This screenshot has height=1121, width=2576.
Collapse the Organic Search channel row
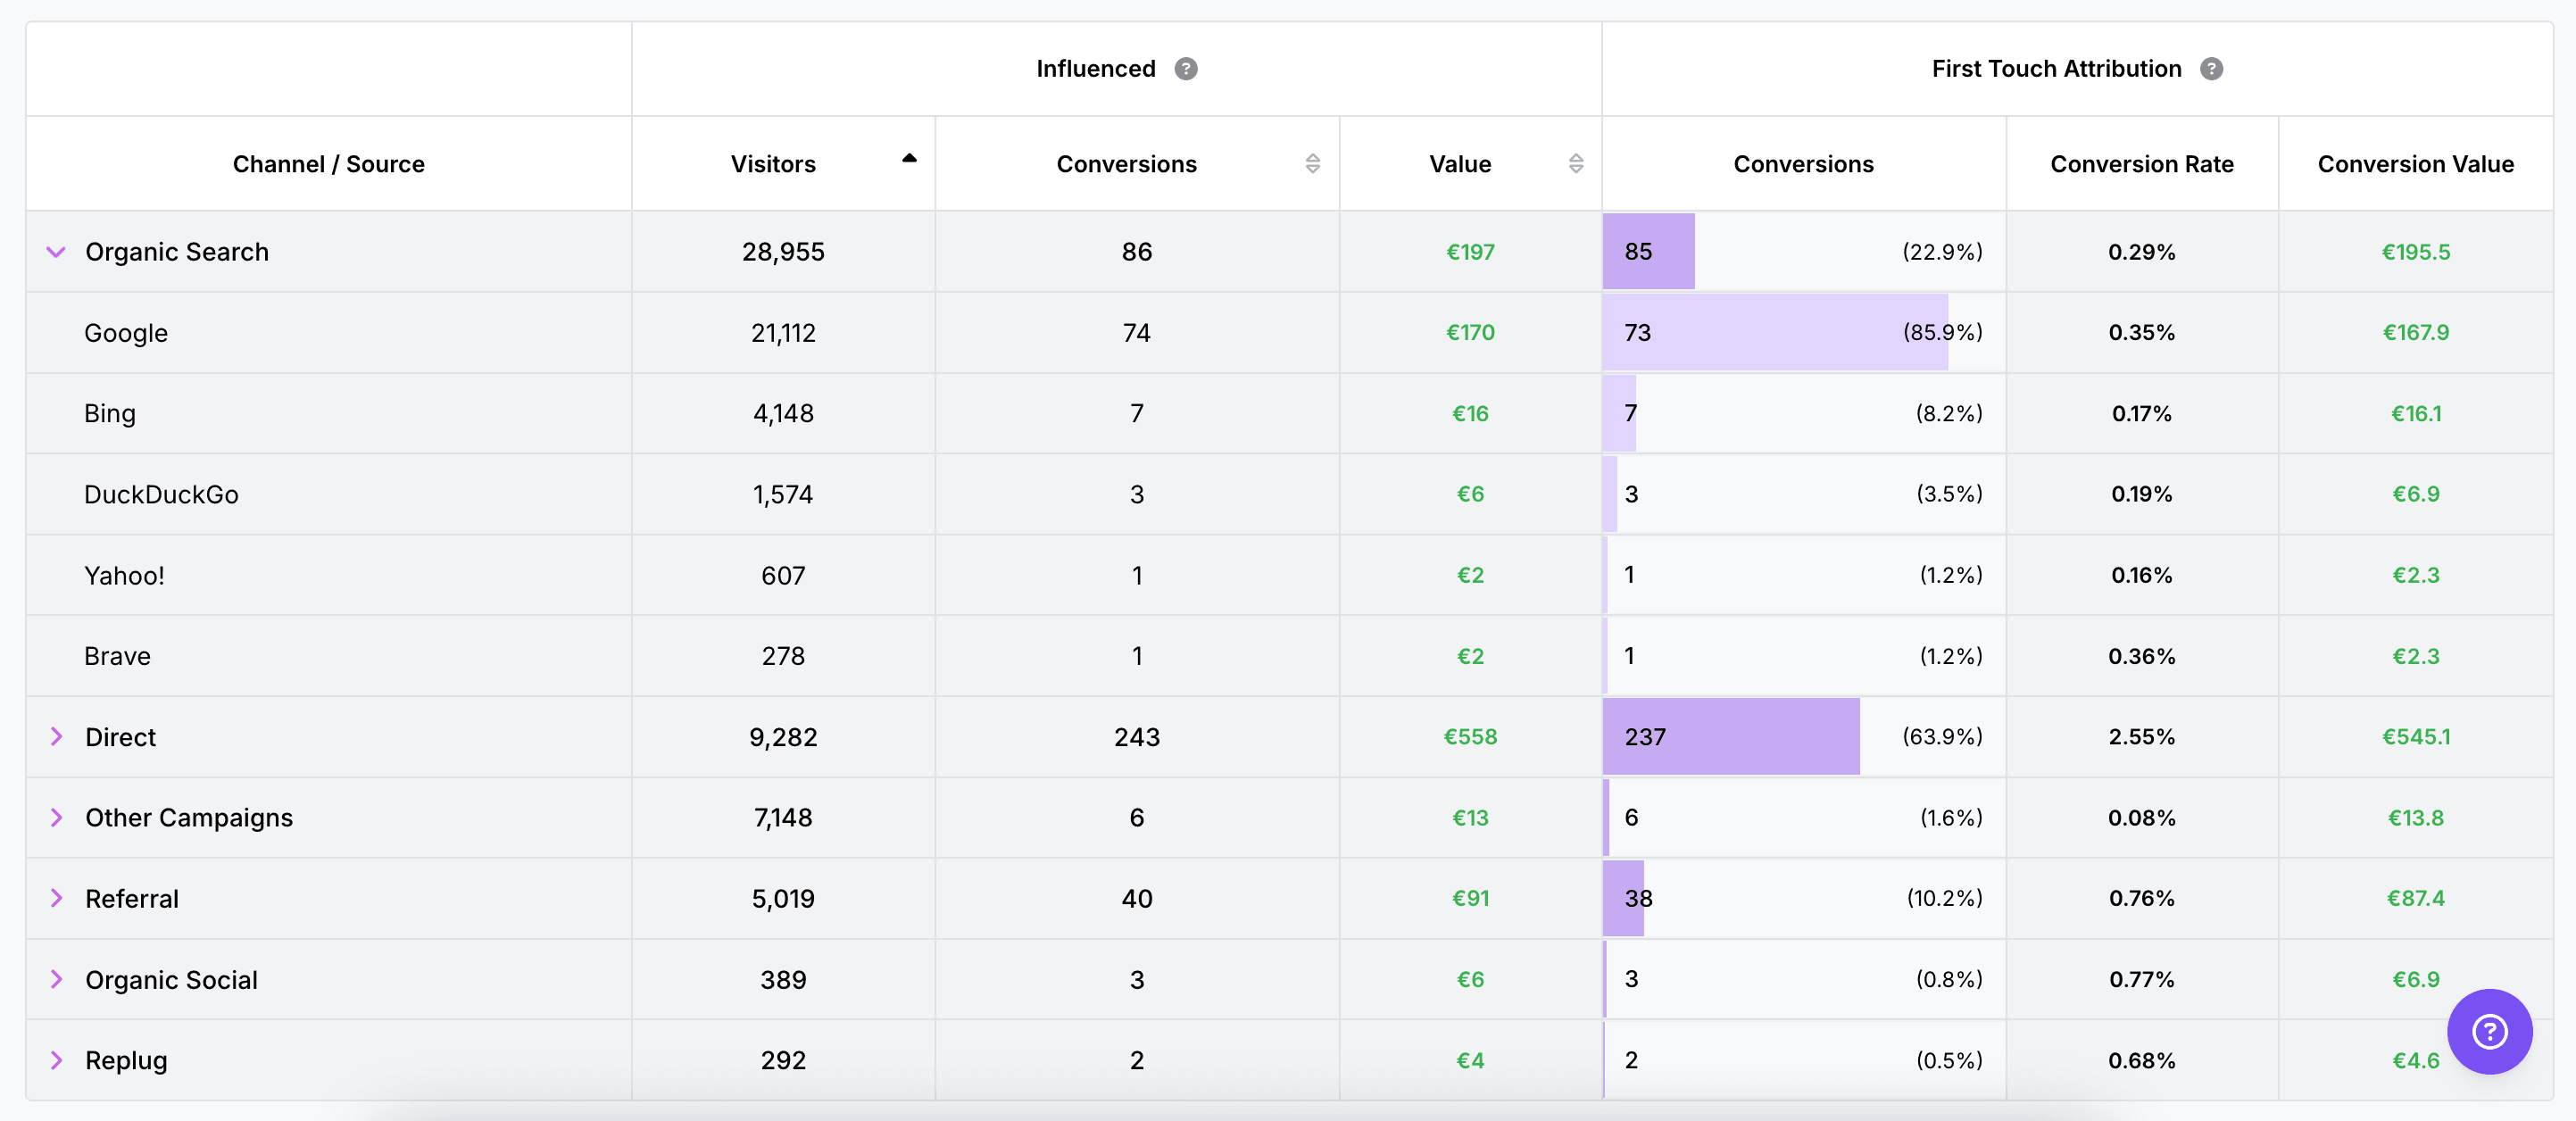[x=56, y=252]
